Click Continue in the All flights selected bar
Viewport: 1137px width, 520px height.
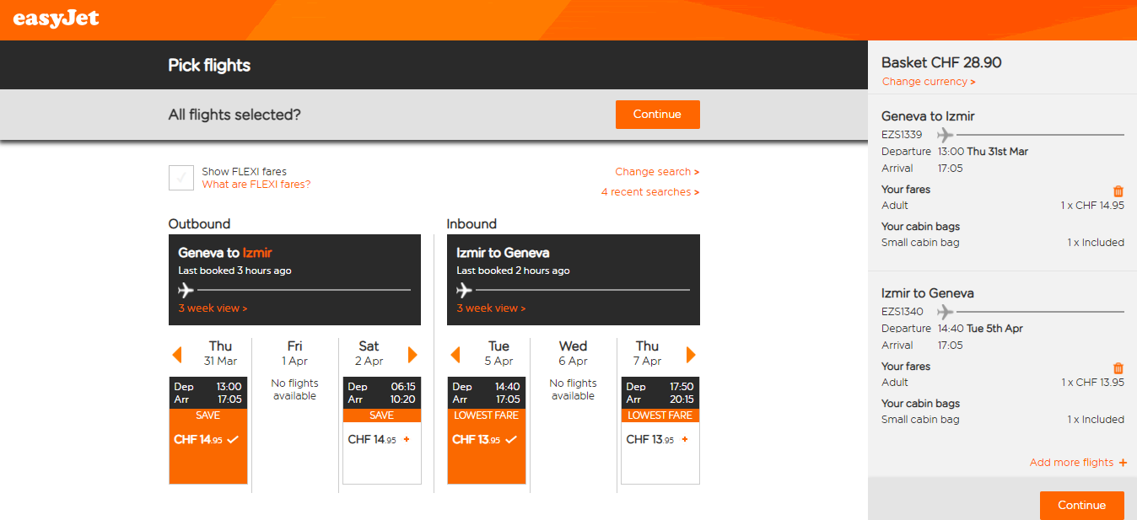658,115
